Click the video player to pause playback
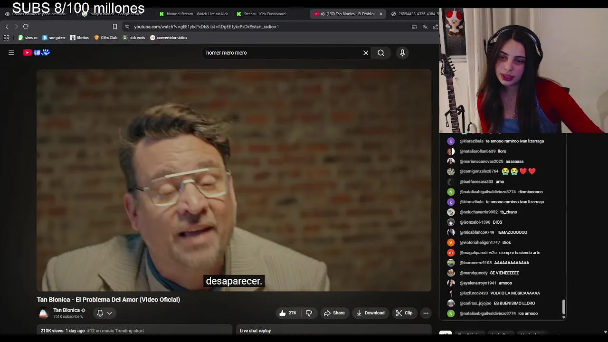This screenshot has height=342, width=608. pyautogui.click(x=234, y=180)
